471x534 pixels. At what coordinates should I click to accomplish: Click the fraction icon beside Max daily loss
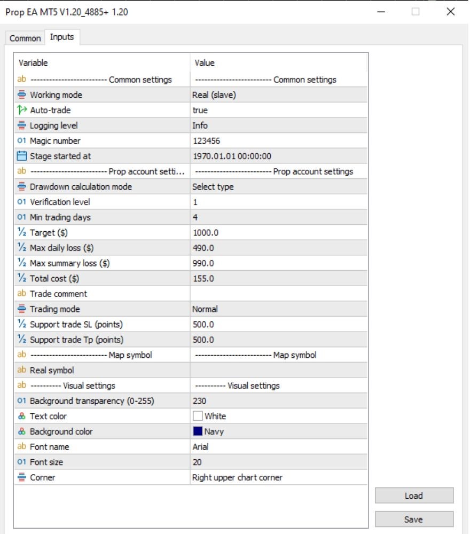click(21, 248)
